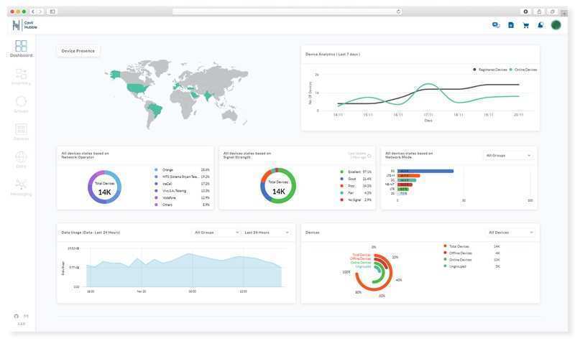The height and width of the screenshot is (346, 575).
Task: Open All Devices dropdown in Devices card
Action: point(510,233)
